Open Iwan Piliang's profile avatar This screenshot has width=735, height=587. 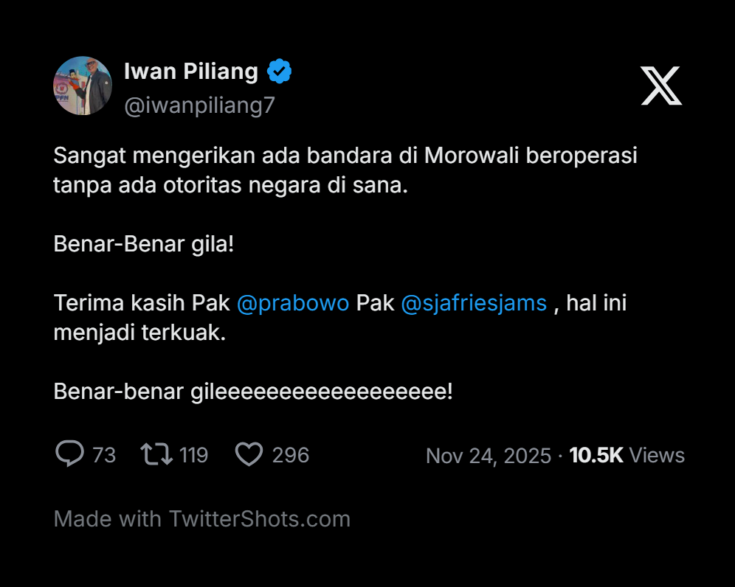tap(83, 86)
